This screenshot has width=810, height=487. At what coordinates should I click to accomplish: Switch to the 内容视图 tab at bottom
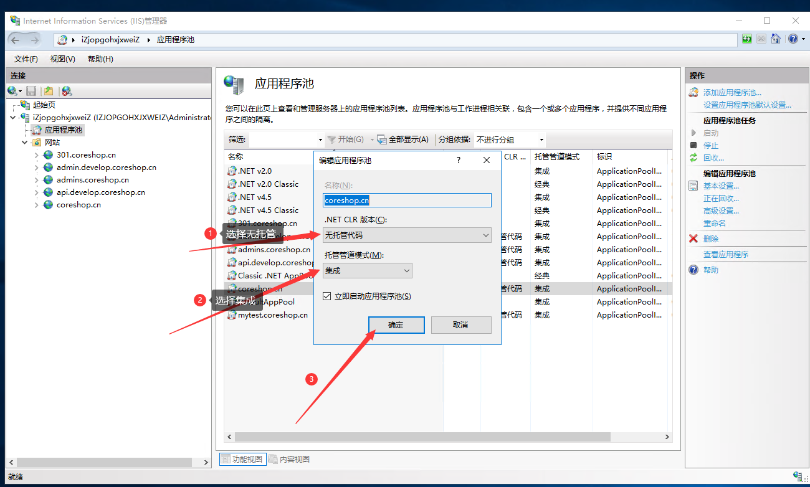coord(289,460)
